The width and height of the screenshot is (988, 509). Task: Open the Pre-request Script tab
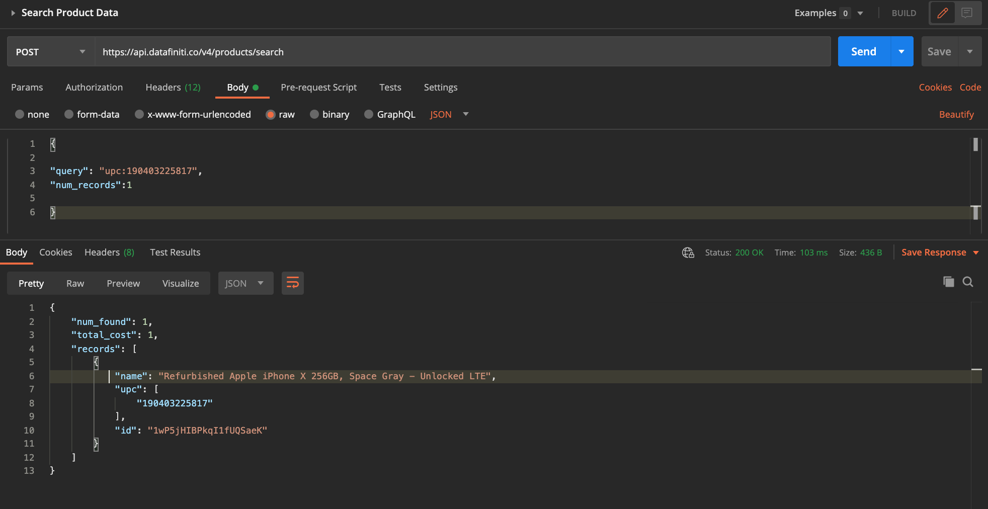(x=318, y=88)
